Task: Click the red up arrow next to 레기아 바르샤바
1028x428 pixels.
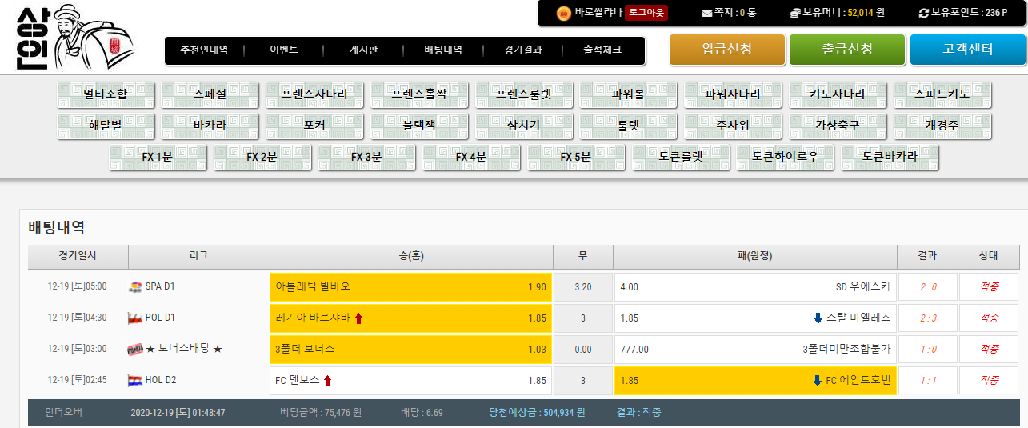Action: click(x=358, y=318)
